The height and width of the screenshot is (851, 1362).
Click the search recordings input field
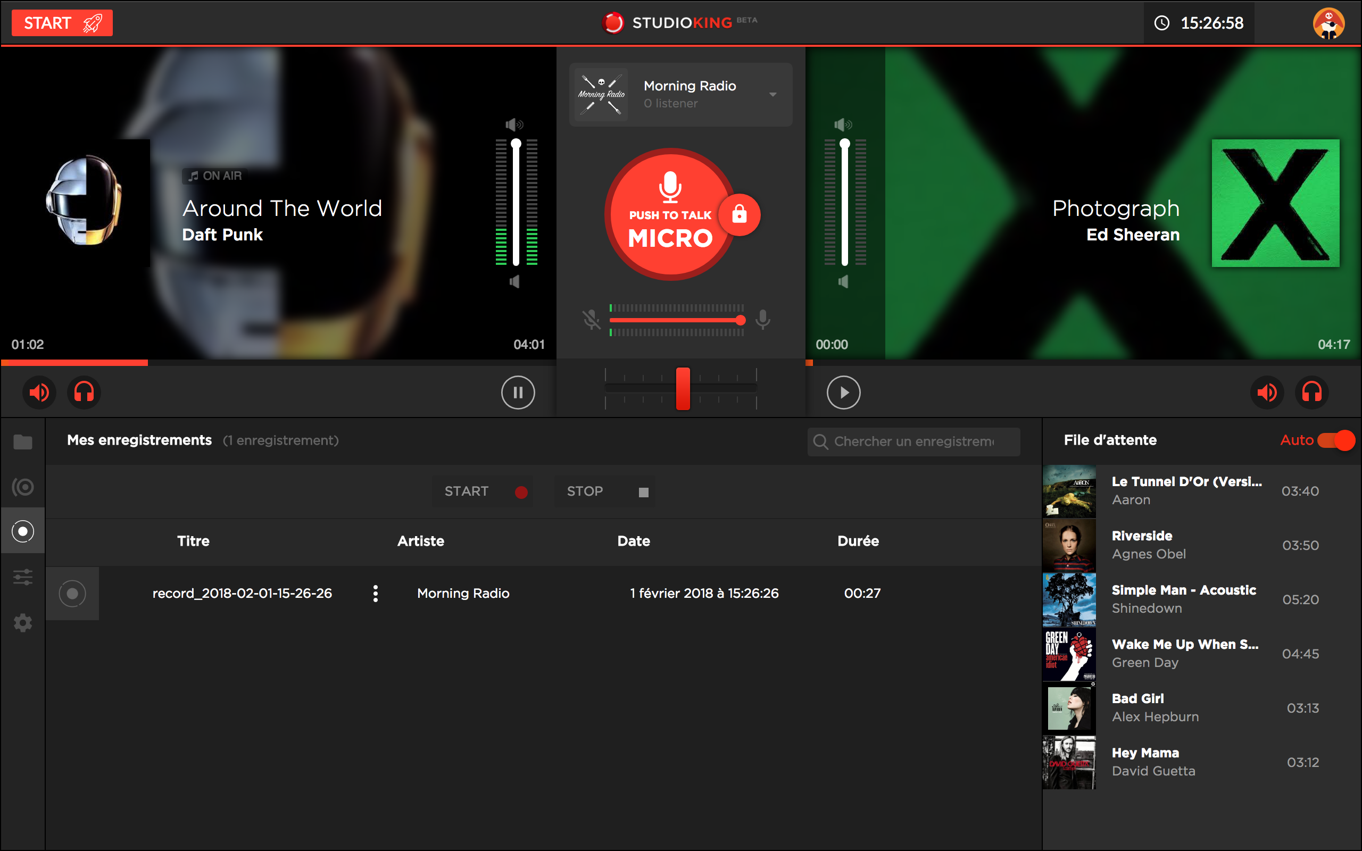click(x=913, y=441)
